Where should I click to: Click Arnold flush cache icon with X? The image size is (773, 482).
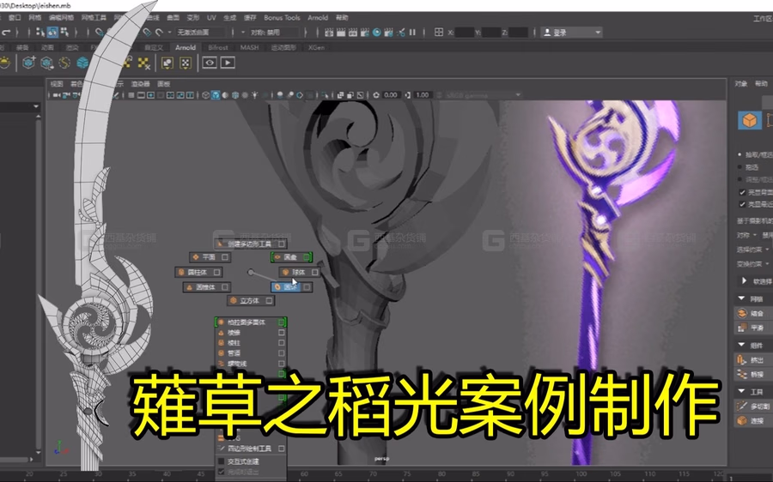[x=143, y=63]
